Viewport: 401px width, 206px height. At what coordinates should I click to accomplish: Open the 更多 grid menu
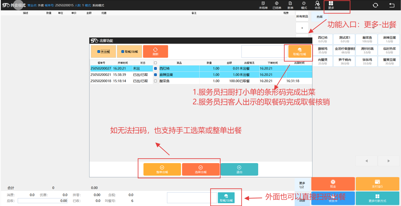click(331, 5)
